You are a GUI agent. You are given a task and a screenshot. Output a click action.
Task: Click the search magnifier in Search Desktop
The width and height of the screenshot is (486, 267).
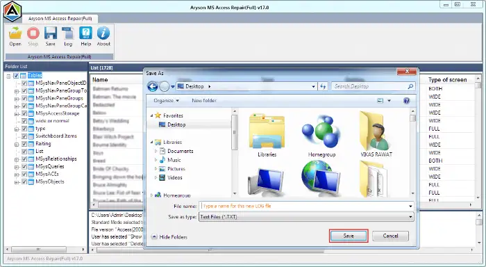click(x=410, y=86)
